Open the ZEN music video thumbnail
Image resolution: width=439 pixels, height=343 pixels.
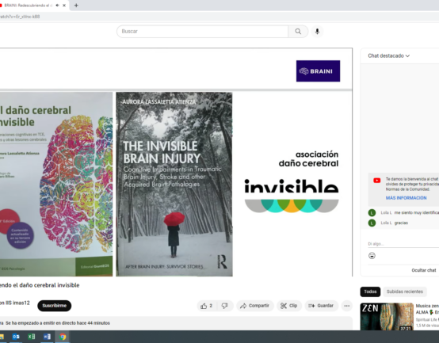tap(387, 317)
